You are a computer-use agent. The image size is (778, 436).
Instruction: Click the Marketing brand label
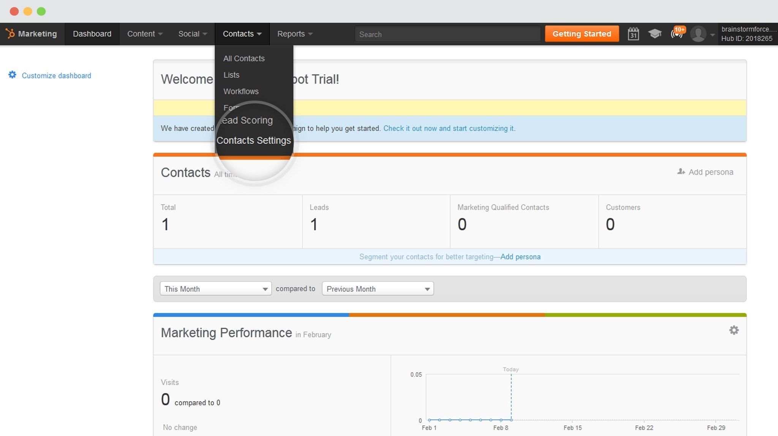point(37,34)
